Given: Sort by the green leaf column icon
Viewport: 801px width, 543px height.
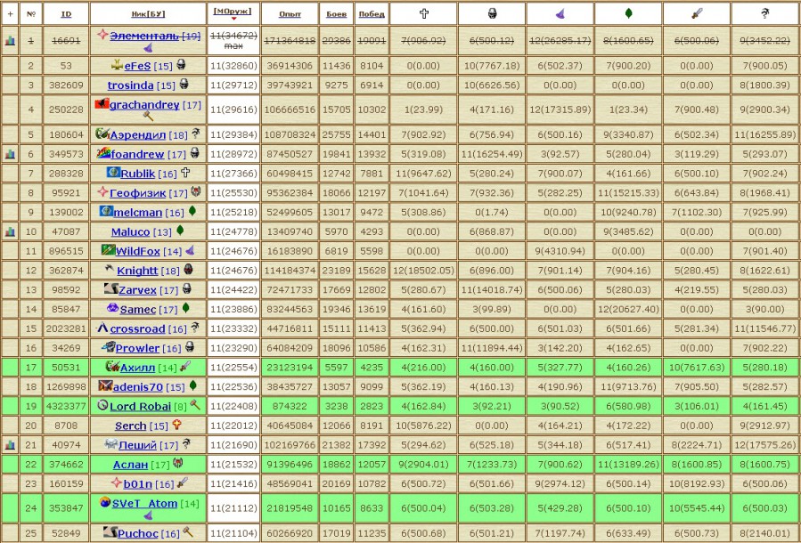Looking at the screenshot, I should tap(628, 13).
